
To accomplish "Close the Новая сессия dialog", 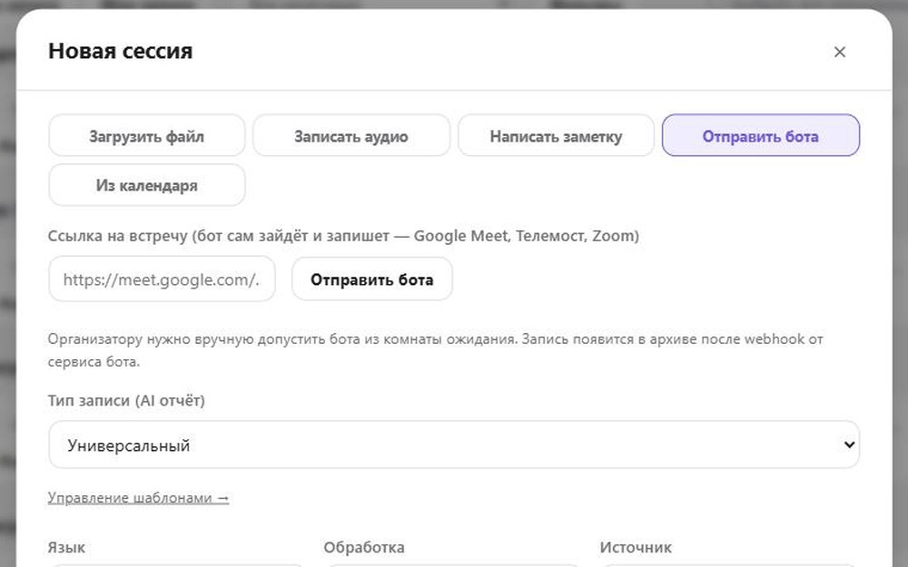I will [x=840, y=52].
